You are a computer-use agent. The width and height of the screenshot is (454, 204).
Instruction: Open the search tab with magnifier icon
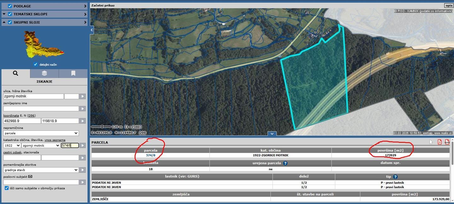pyautogui.click(x=15, y=73)
